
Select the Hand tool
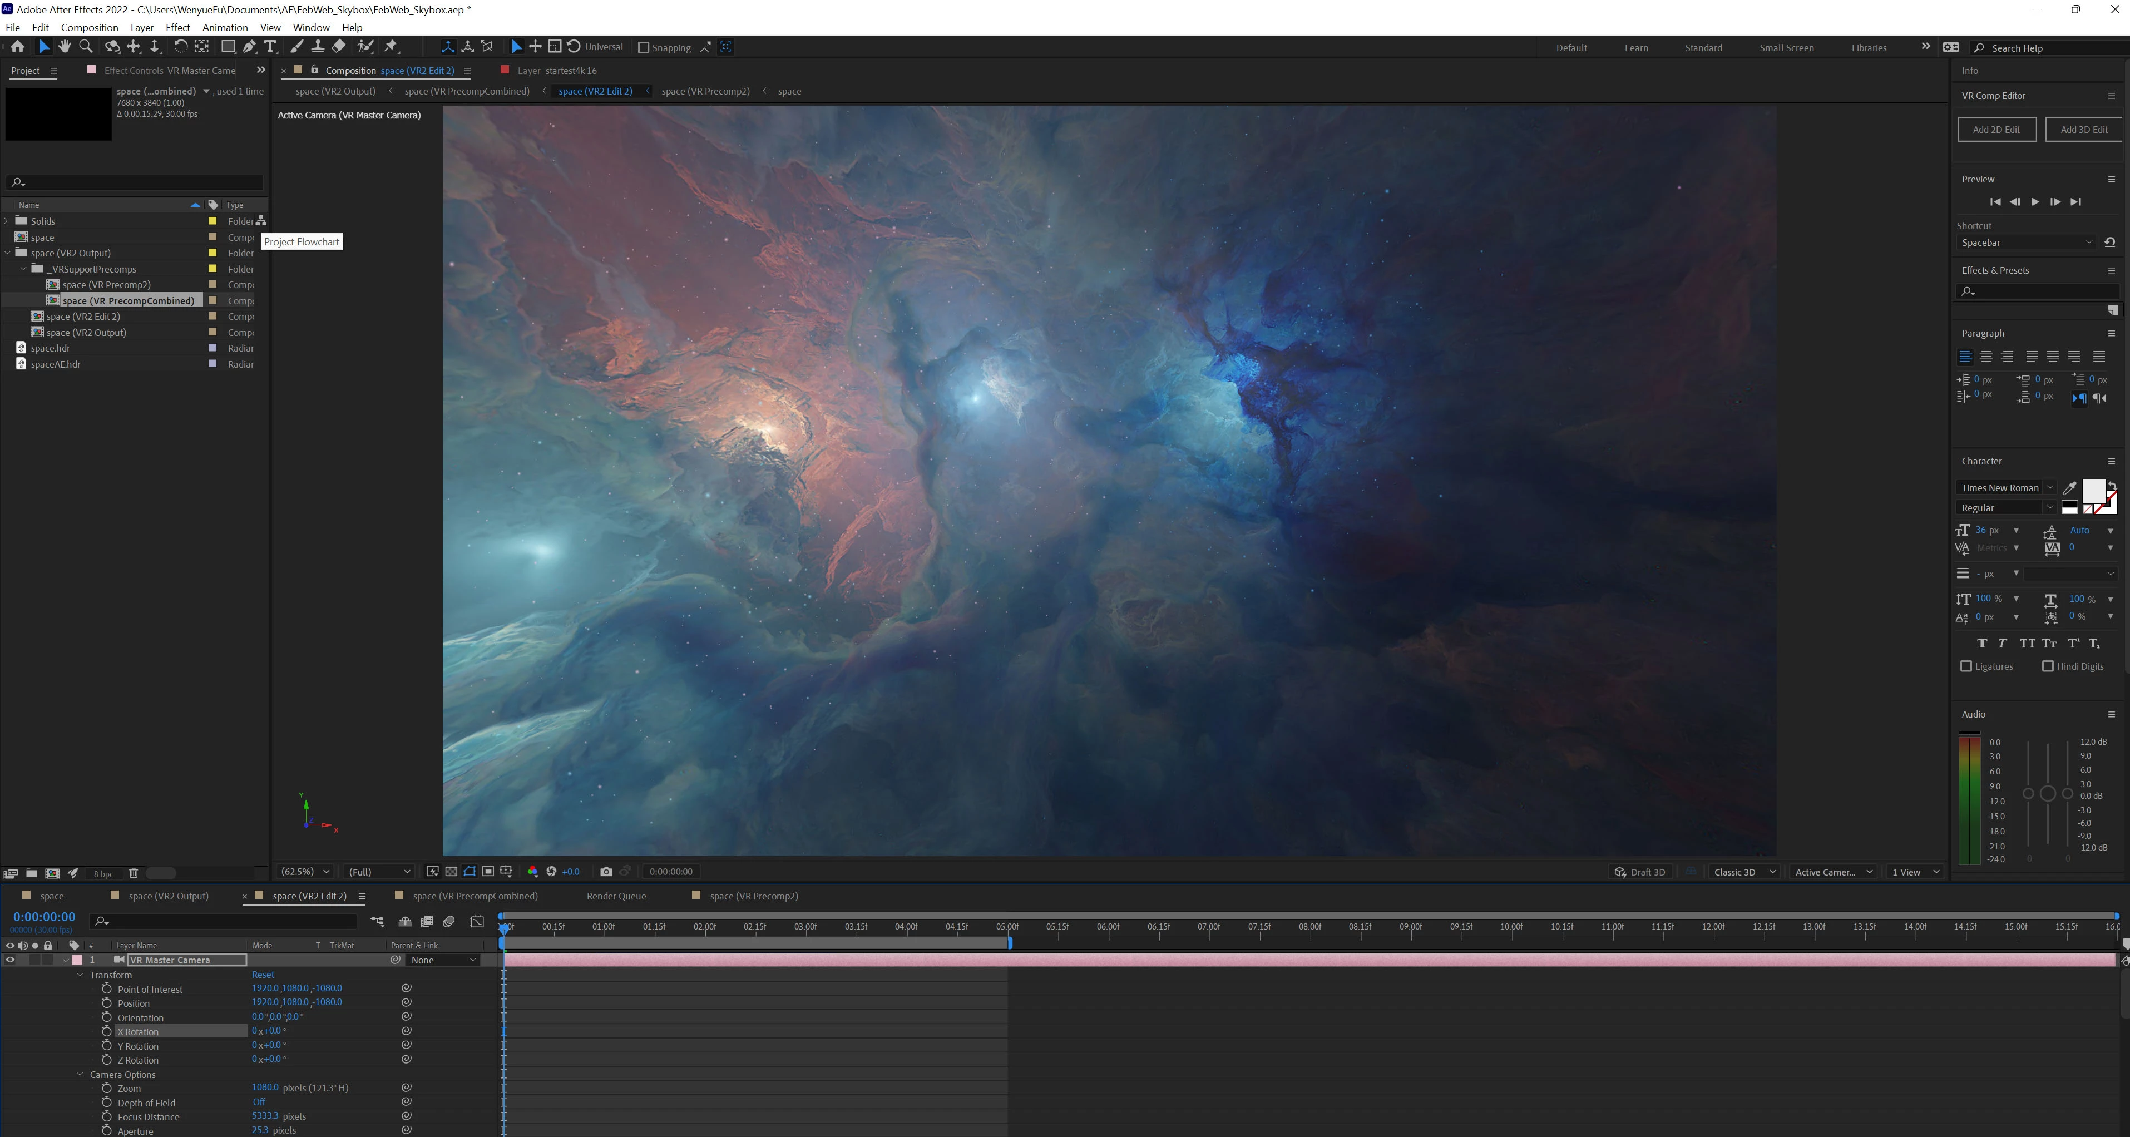65,47
